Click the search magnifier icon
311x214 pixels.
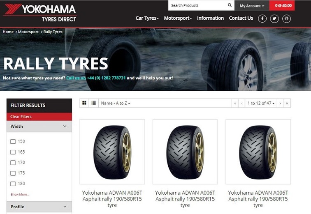click(230, 5)
